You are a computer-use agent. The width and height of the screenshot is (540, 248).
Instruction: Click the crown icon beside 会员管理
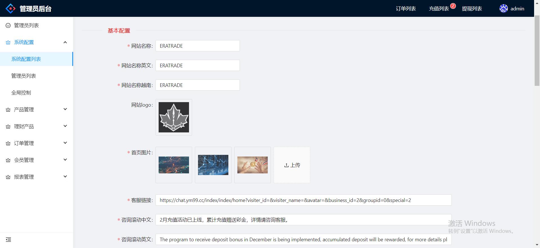[8, 160]
